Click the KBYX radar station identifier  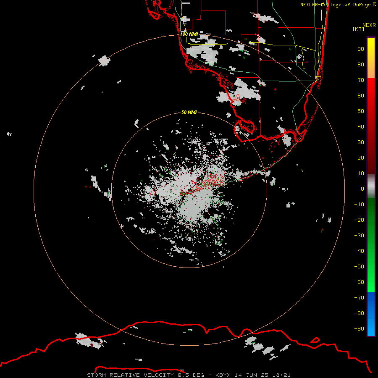point(223,375)
